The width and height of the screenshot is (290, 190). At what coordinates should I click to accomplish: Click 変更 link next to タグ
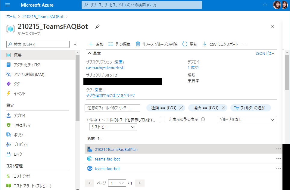point(98,90)
